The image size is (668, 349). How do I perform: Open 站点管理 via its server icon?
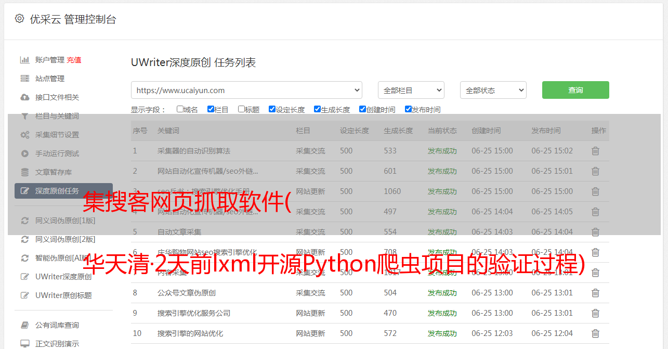24,79
